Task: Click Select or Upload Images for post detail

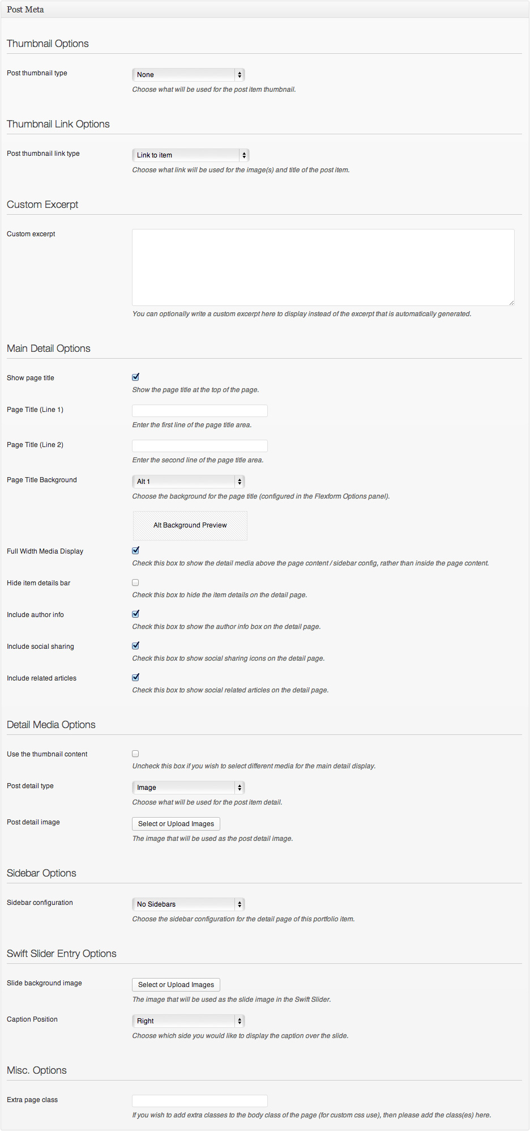Action: pos(176,824)
